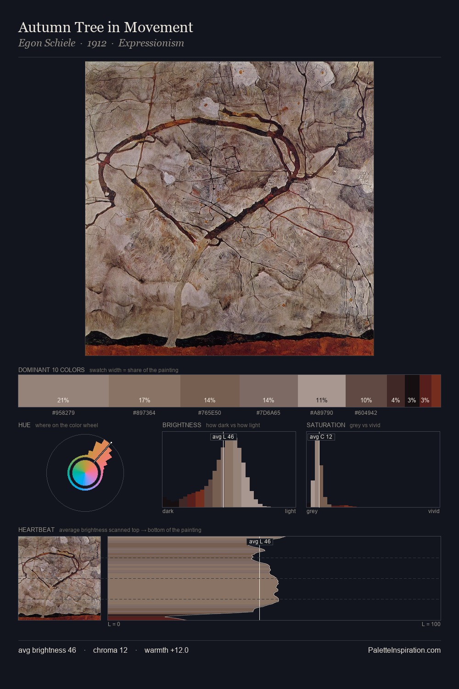Click the hex code #765E50

[210, 413]
